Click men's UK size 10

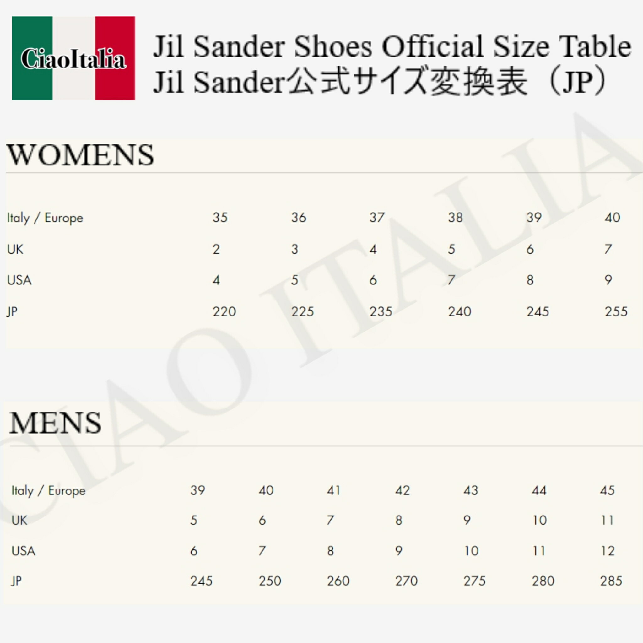(539, 521)
